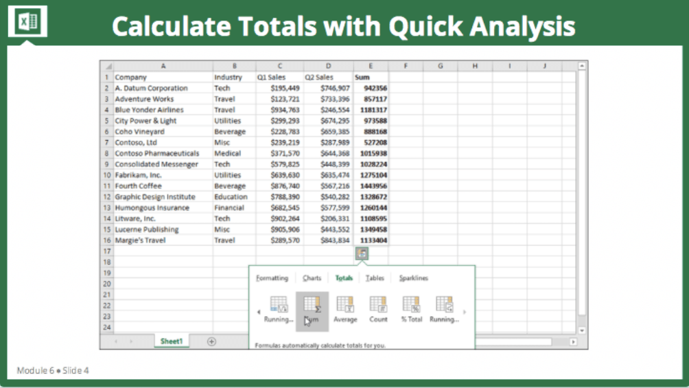Switch to the Sparklines tab in Quick Analysis
Screen dimensions: 689x388
point(414,278)
